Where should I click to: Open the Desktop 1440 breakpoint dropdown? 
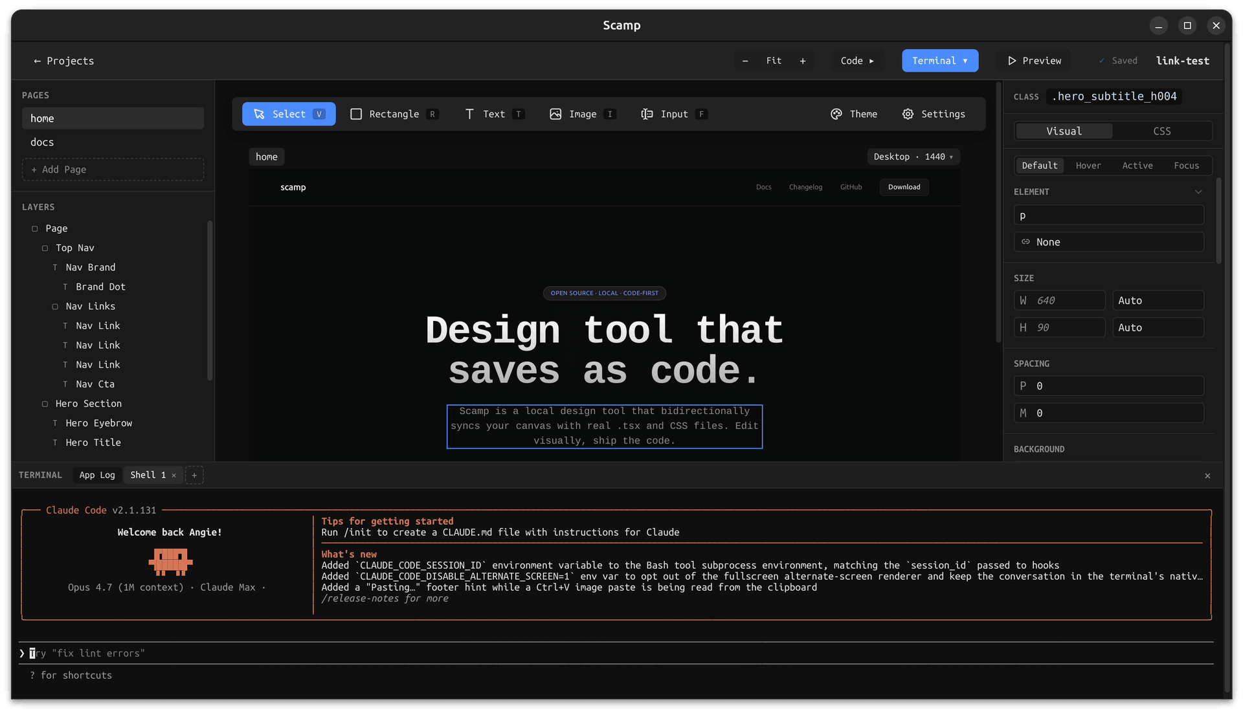click(x=913, y=157)
